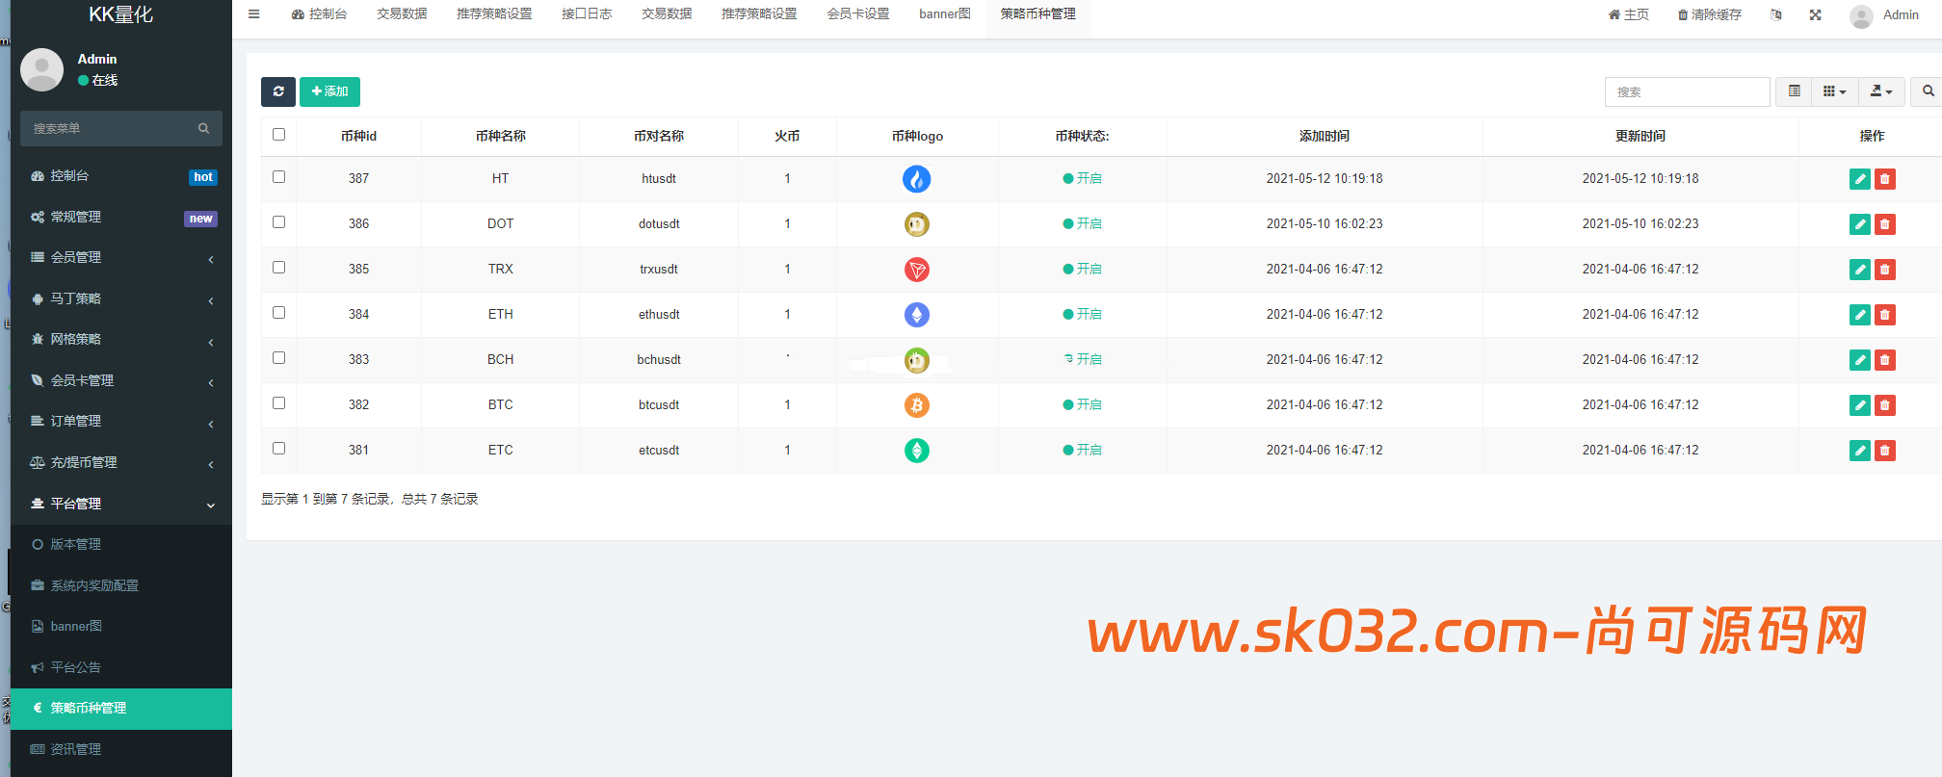The width and height of the screenshot is (1942, 777).
Task: Click the HT coin logo
Action: click(917, 179)
